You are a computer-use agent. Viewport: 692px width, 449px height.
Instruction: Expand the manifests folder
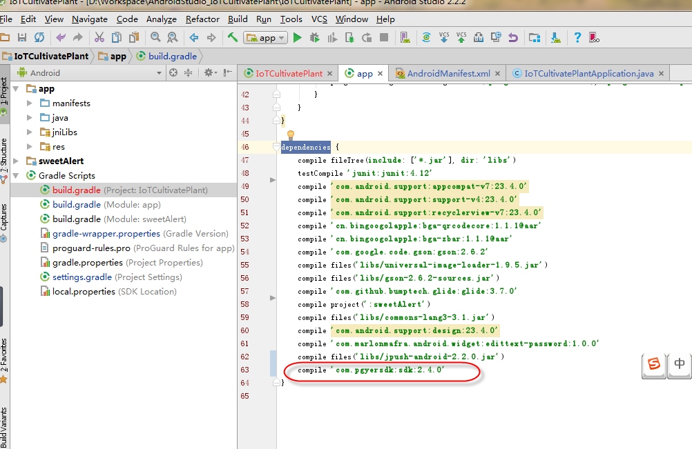pyautogui.click(x=30, y=103)
